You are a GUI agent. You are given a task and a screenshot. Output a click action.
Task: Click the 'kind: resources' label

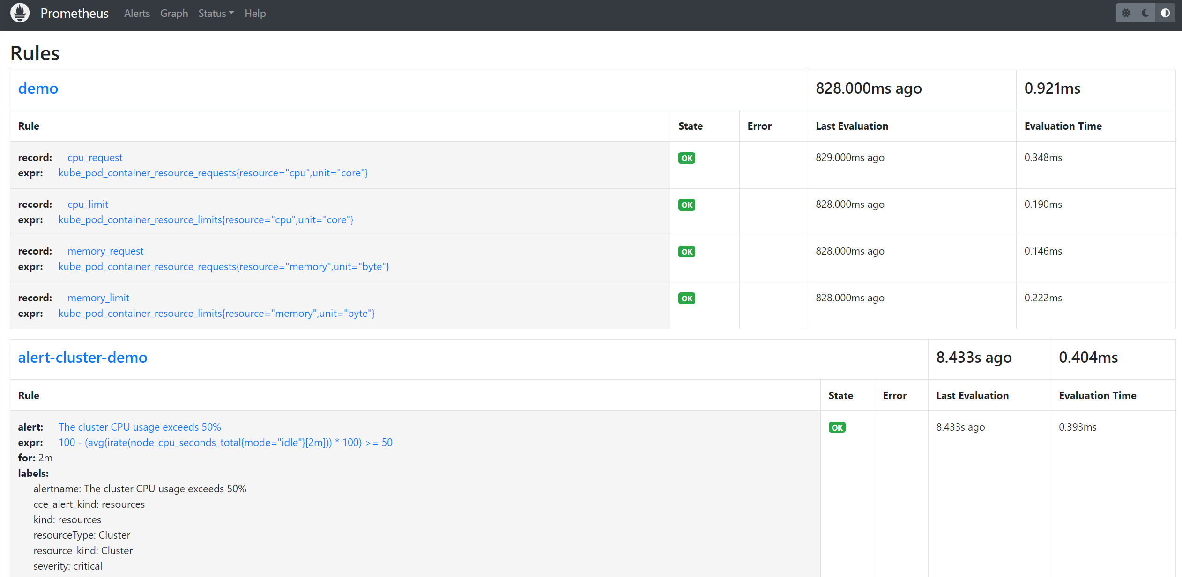67,520
